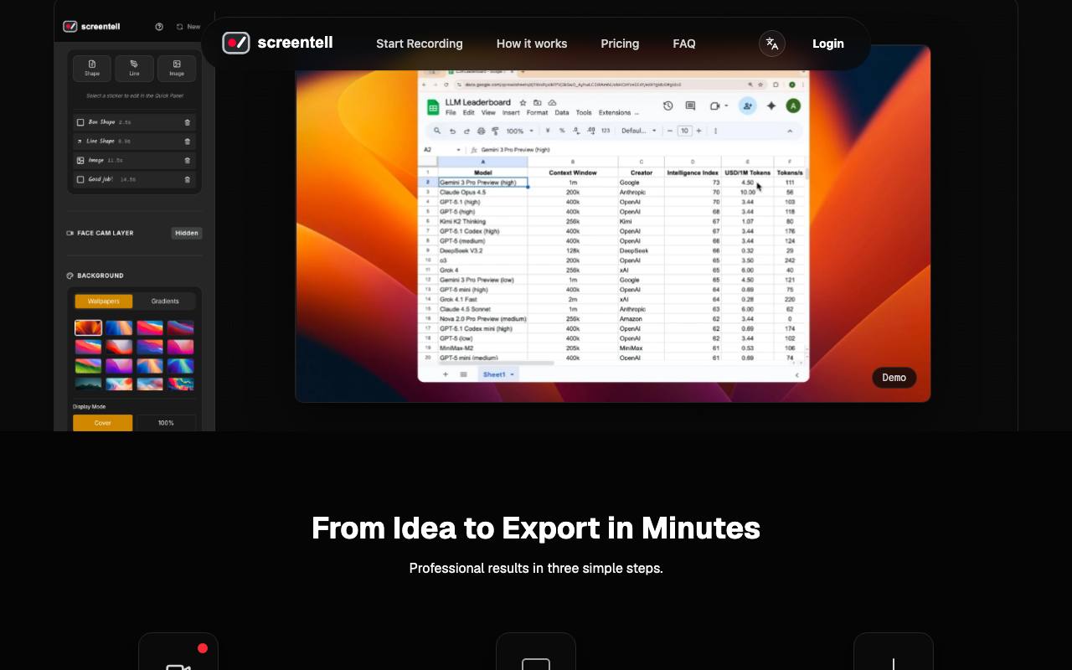
Task: Open the help question-mark icon in the editor panel
Action: pos(159,27)
